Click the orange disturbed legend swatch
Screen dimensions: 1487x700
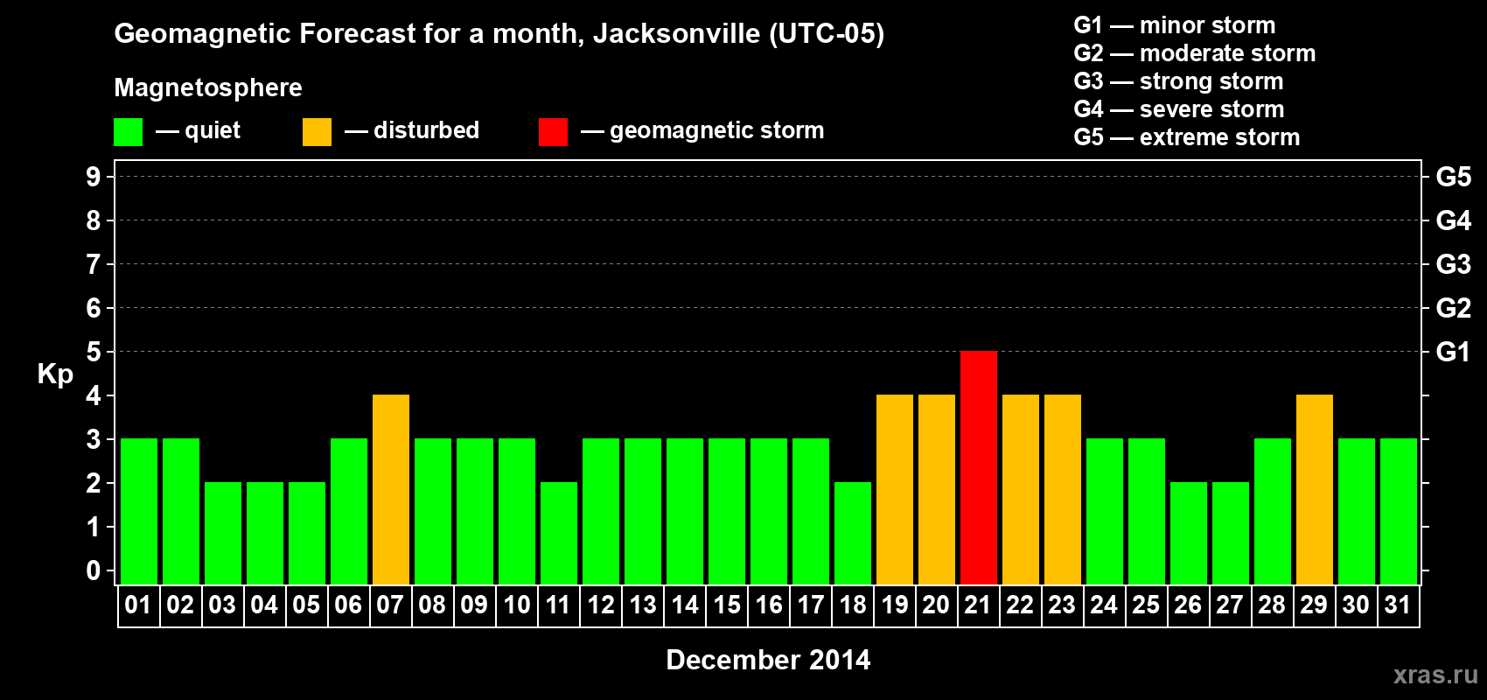pyautogui.click(x=317, y=132)
